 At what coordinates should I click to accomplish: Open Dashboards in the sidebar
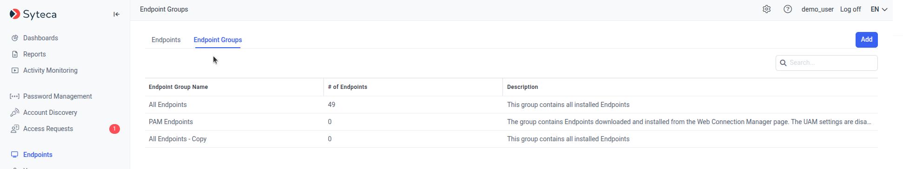(x=40, y=38)
